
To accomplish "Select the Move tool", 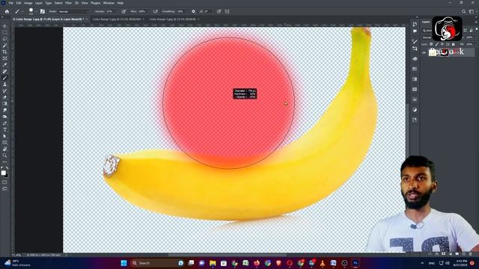I will [x=5, y=26].
